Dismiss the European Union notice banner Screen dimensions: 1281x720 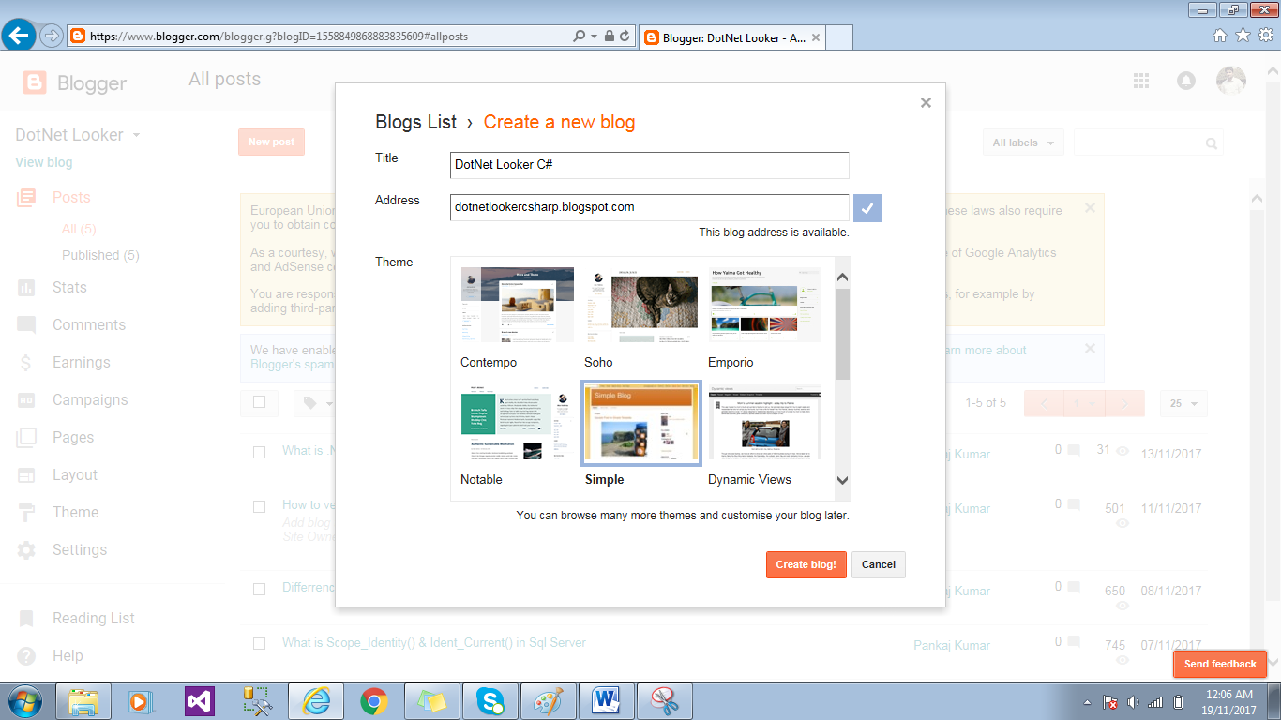1090,208
